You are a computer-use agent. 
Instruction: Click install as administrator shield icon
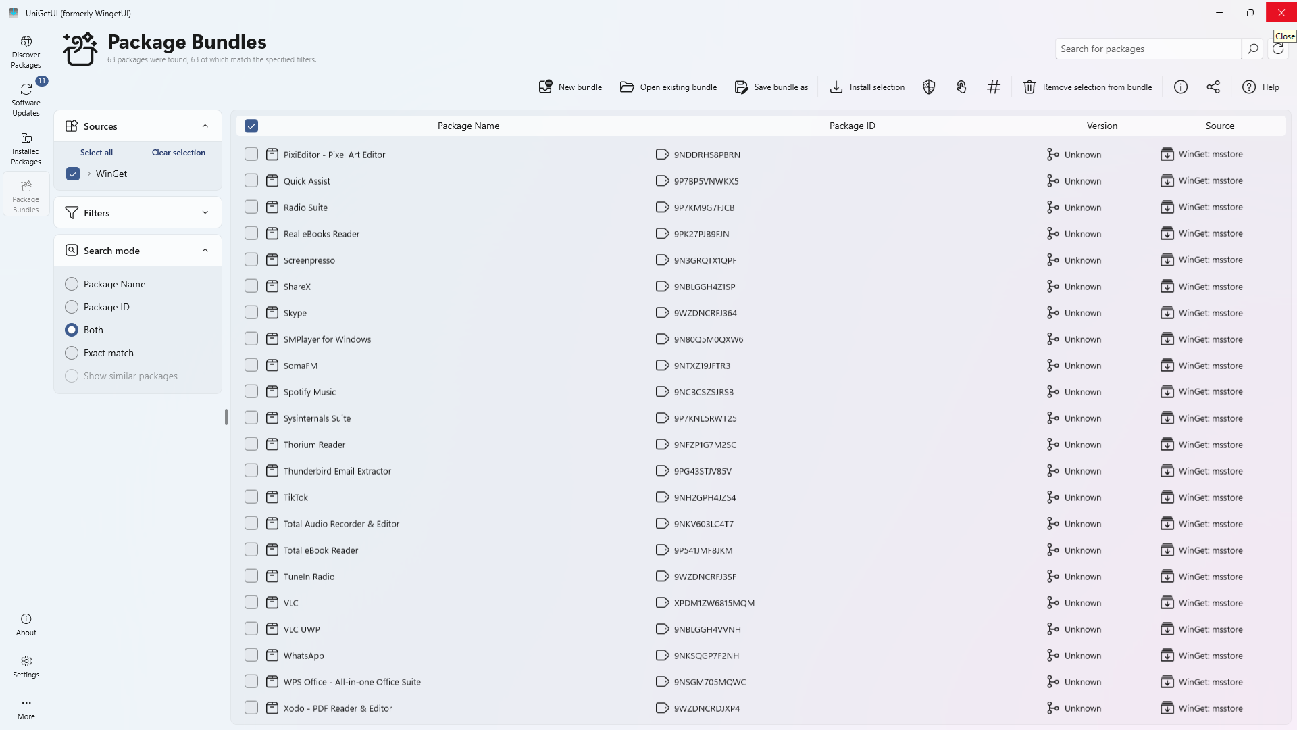929,87
